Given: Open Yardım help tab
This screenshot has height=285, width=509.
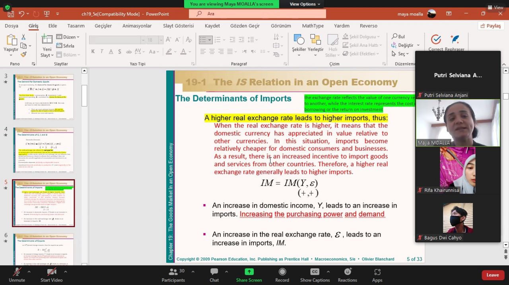Looking at the screenshot, I should [x=342, y=26].
